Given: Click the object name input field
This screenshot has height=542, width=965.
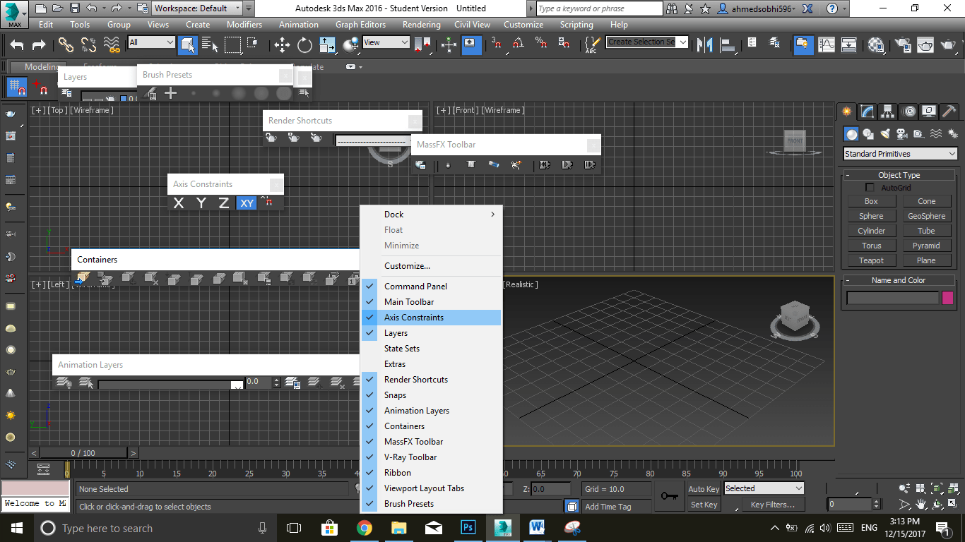Looking at the screenshot, I should [892, 298].
